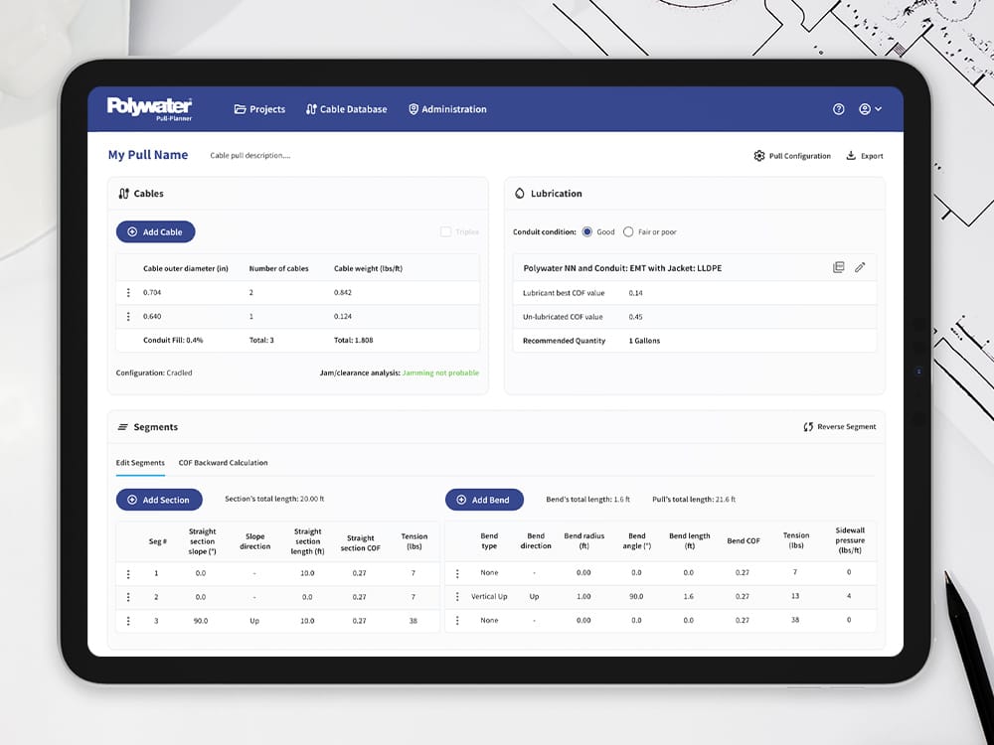Open the Administration menu

[447, 109]
